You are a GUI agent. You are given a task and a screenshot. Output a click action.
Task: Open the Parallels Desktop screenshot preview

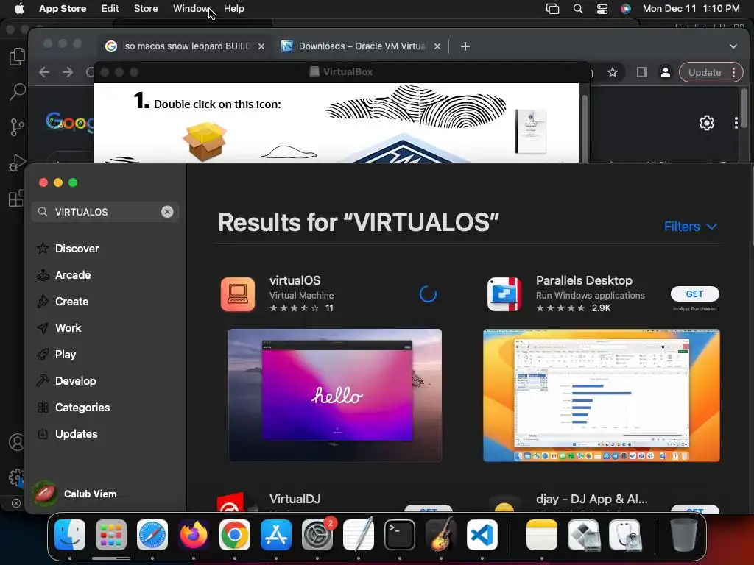(x=602, y=395)
